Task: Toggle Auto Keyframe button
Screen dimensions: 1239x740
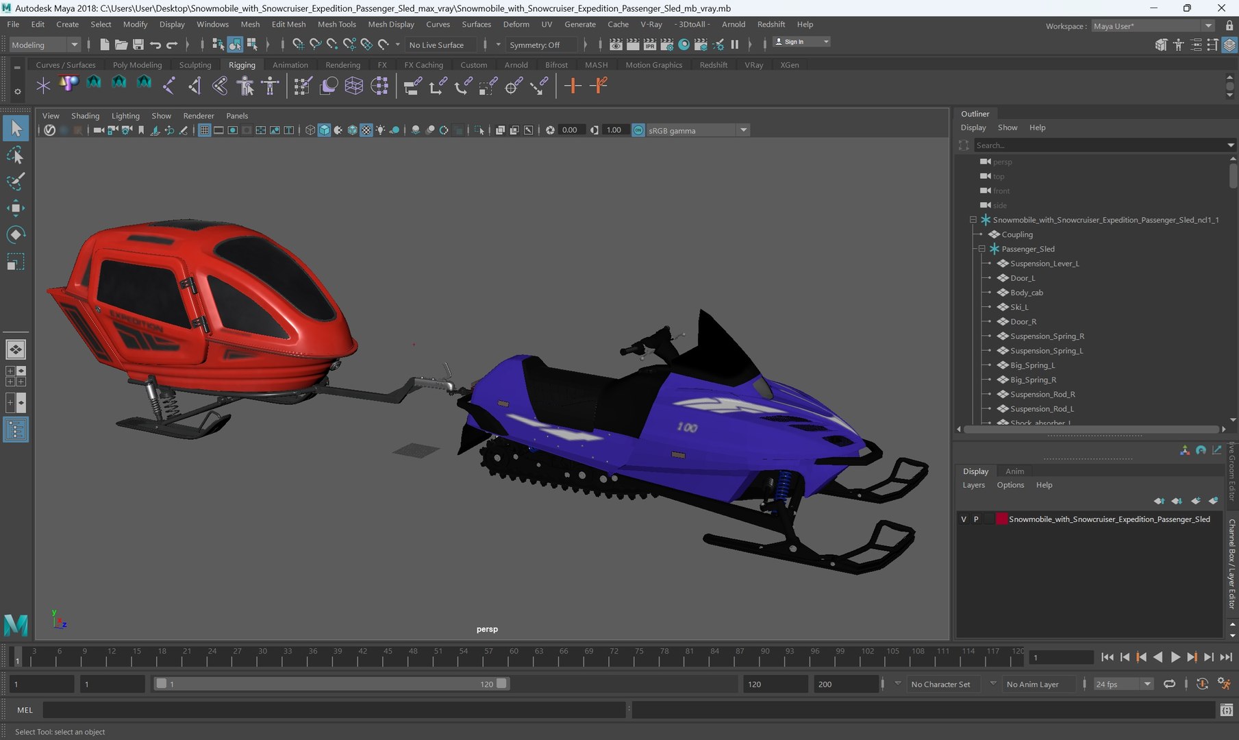Action: (x=1202, y=684)
